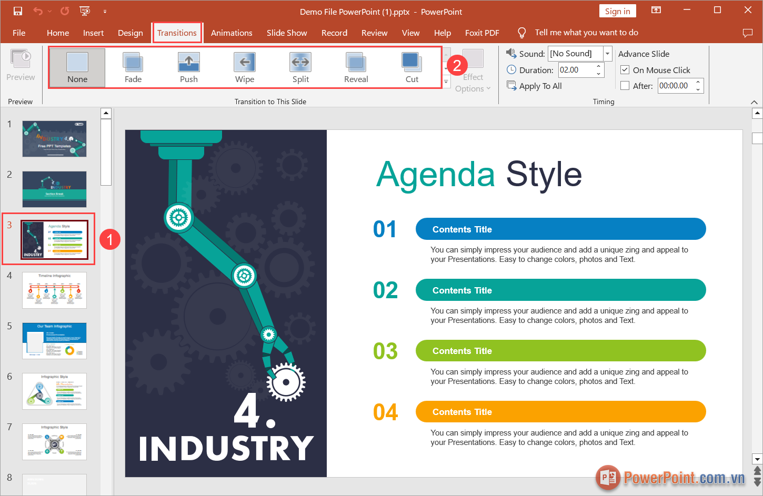Open the Design tab

(x=130, y=33)
